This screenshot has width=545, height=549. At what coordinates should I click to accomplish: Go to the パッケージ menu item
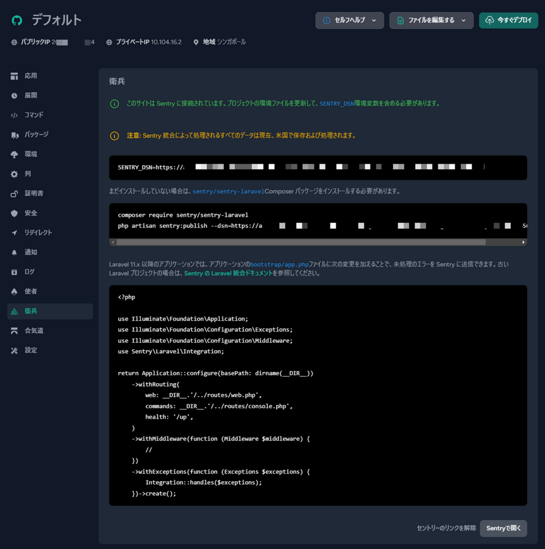click(50, 135)
